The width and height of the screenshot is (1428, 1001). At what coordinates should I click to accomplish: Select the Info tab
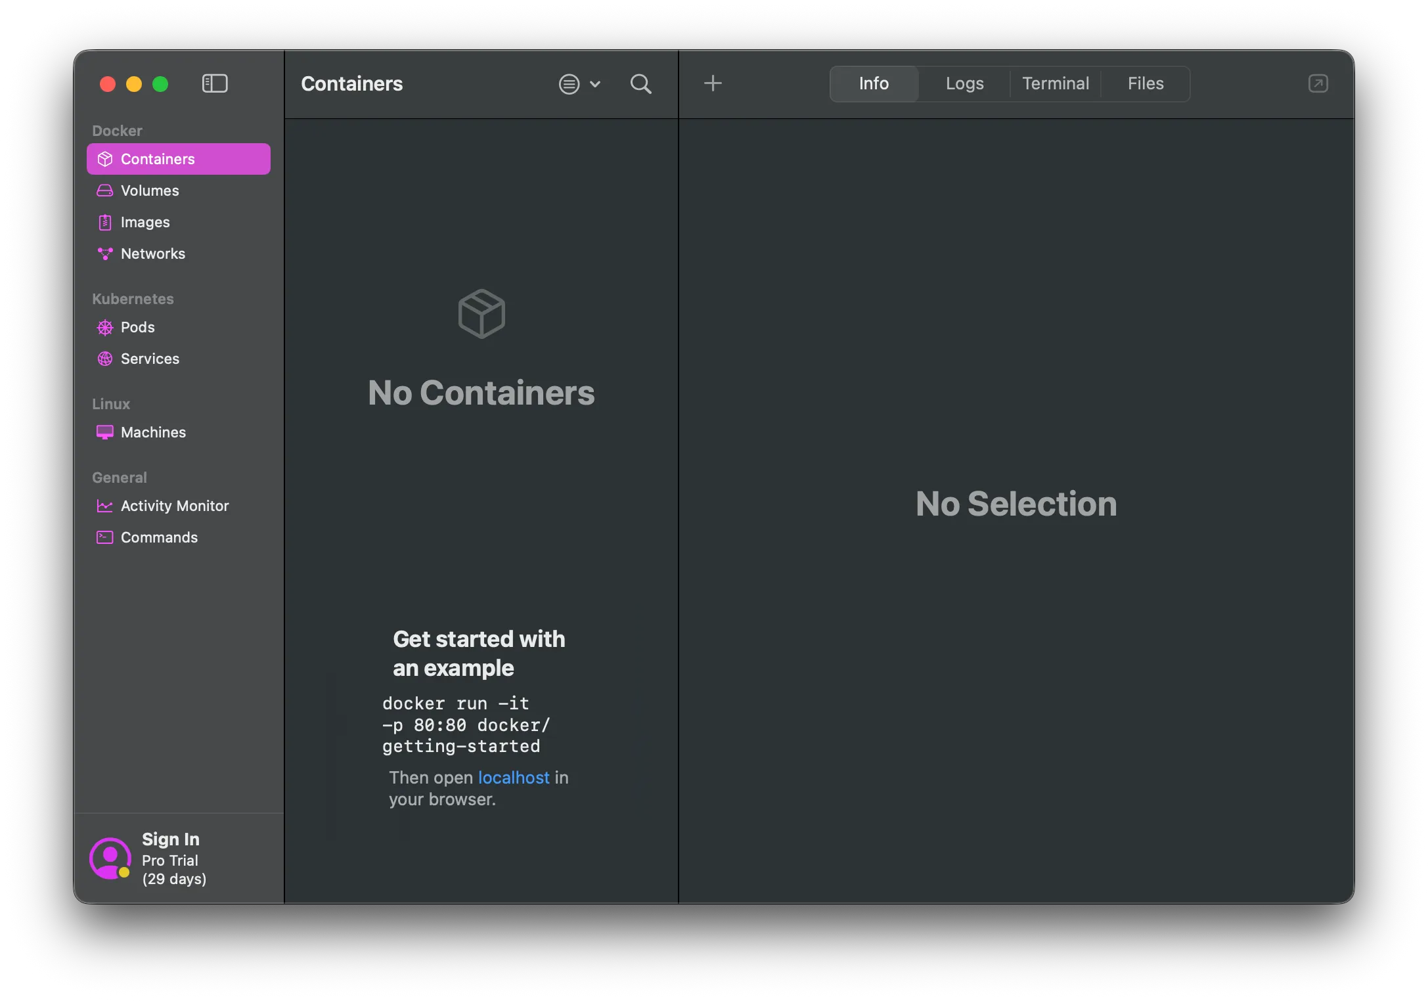(x=874, y=83)
